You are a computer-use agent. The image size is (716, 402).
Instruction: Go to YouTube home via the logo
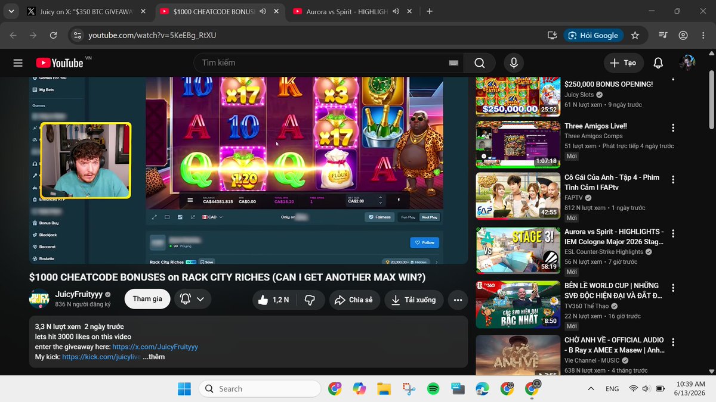tap(60, 63)
